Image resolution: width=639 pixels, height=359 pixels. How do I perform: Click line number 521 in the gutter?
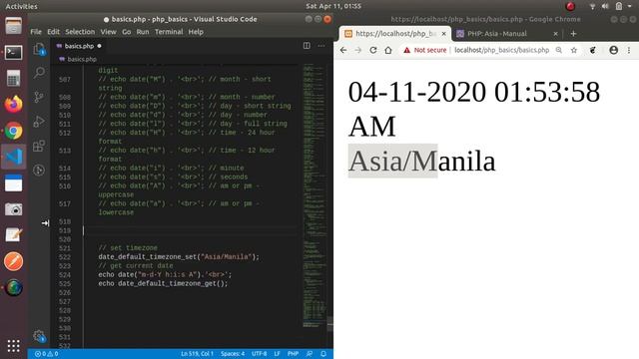point(65,248)
